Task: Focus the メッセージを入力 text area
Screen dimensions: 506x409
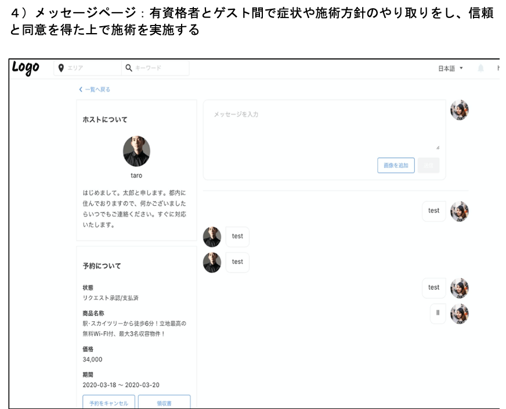Action: 324,128
